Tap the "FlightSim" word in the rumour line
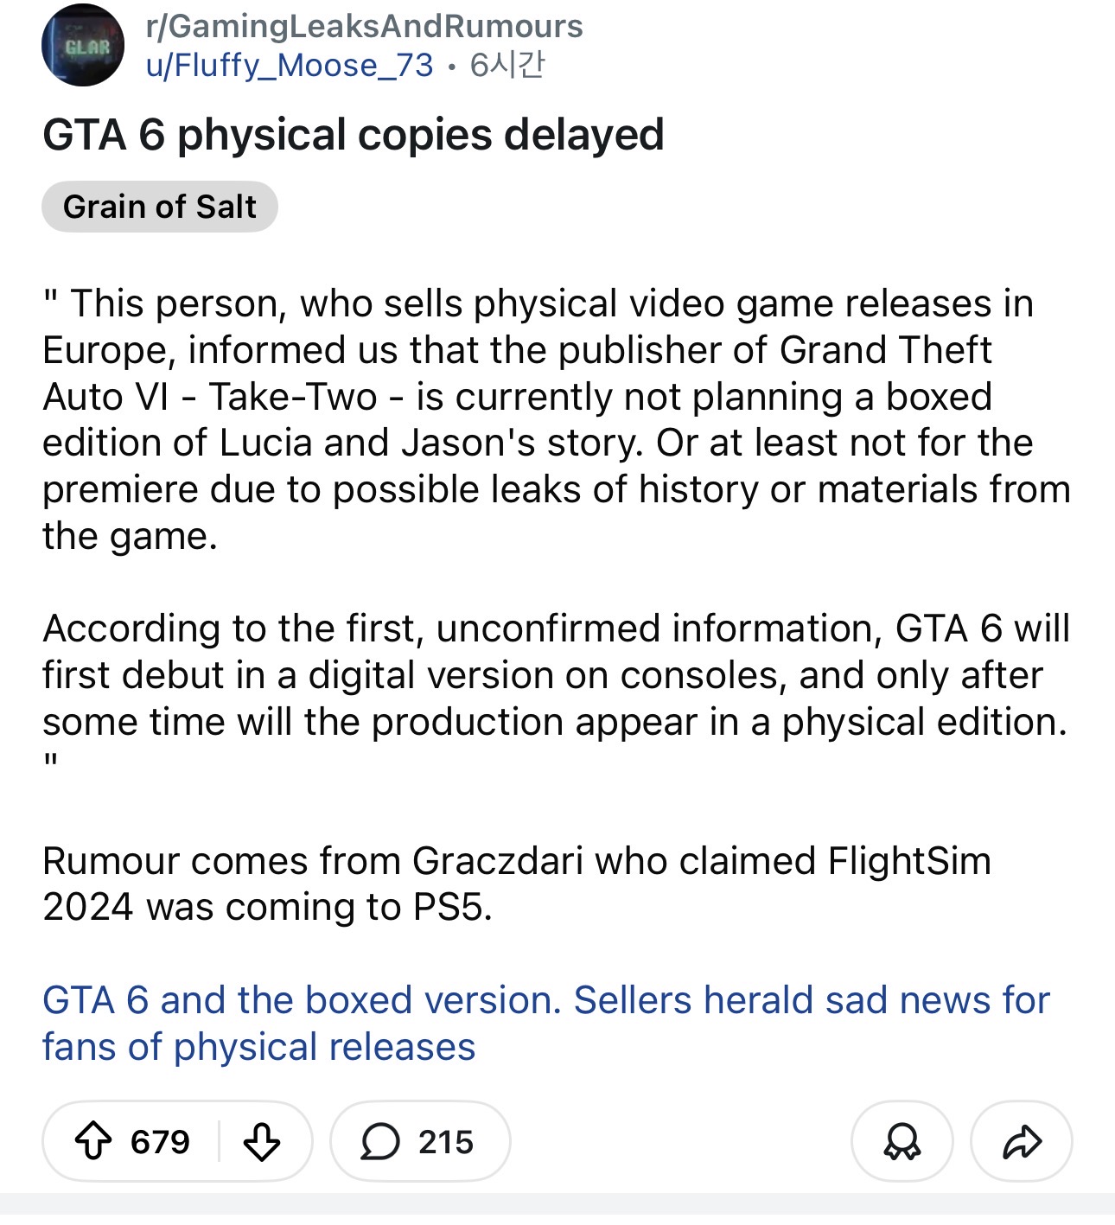1115x1225 pixels. coord(908,861)
